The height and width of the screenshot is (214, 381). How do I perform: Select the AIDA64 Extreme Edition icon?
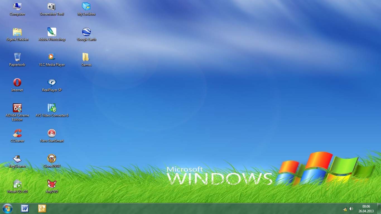17,108
